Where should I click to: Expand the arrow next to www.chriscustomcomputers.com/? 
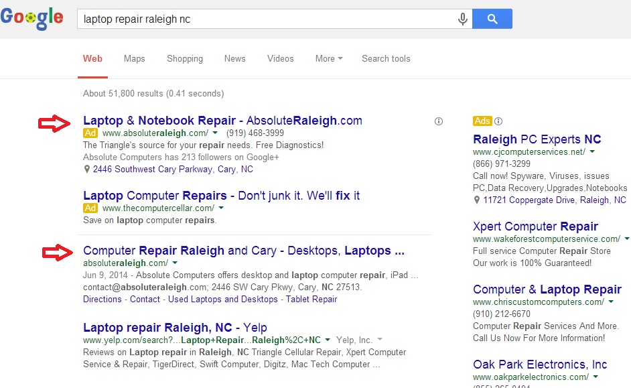click(x=611, y=302)
